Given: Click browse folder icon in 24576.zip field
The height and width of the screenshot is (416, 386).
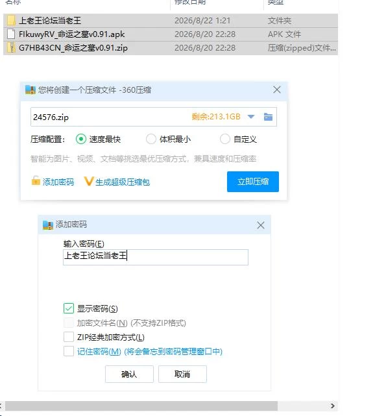Looking at the screenshot, I should (x=268, y=117).
